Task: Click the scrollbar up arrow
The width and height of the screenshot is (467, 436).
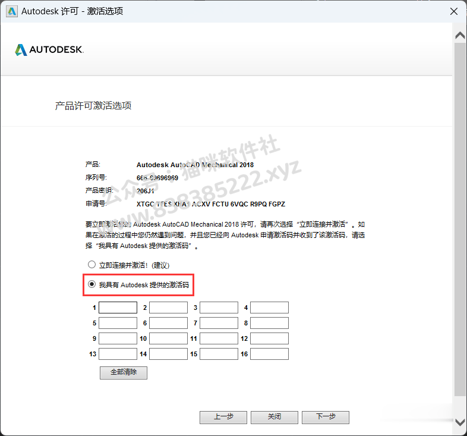Action: pos(460,36)
